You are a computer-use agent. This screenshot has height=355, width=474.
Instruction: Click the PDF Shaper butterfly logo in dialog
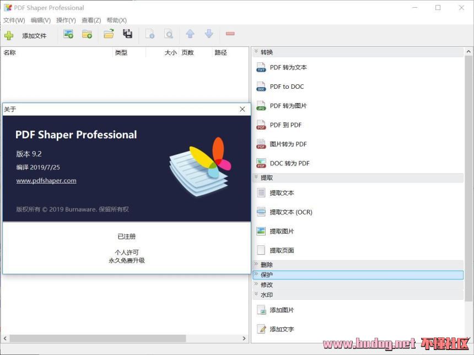coord(200,166)
